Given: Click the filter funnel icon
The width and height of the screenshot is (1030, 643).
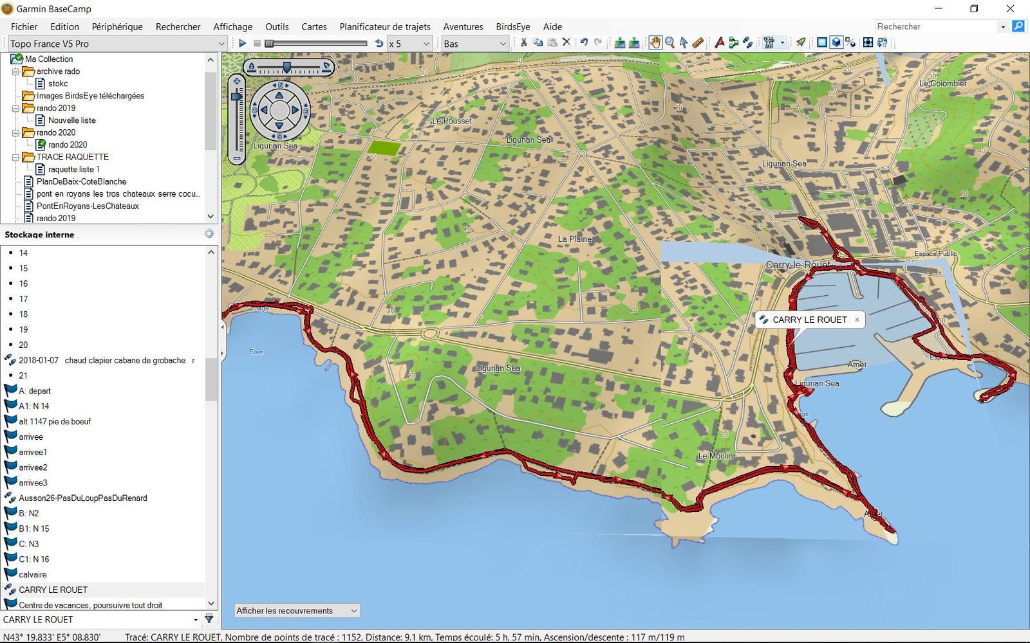Looking at the screenshot, I should point(209,619).
